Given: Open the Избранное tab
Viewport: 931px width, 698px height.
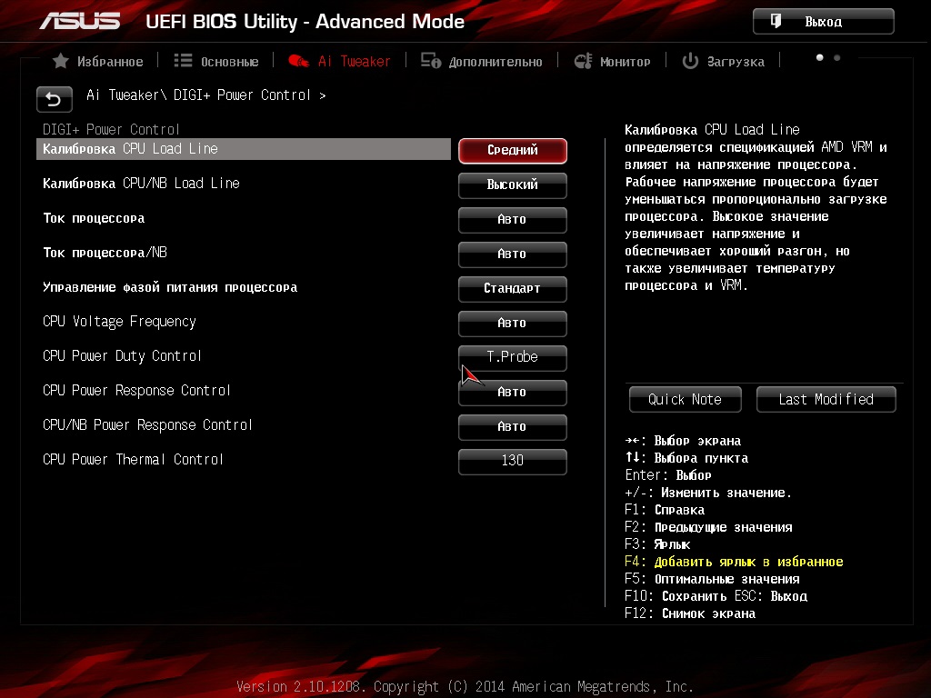Looking at the screenshot, I should (x=98, y=61).
